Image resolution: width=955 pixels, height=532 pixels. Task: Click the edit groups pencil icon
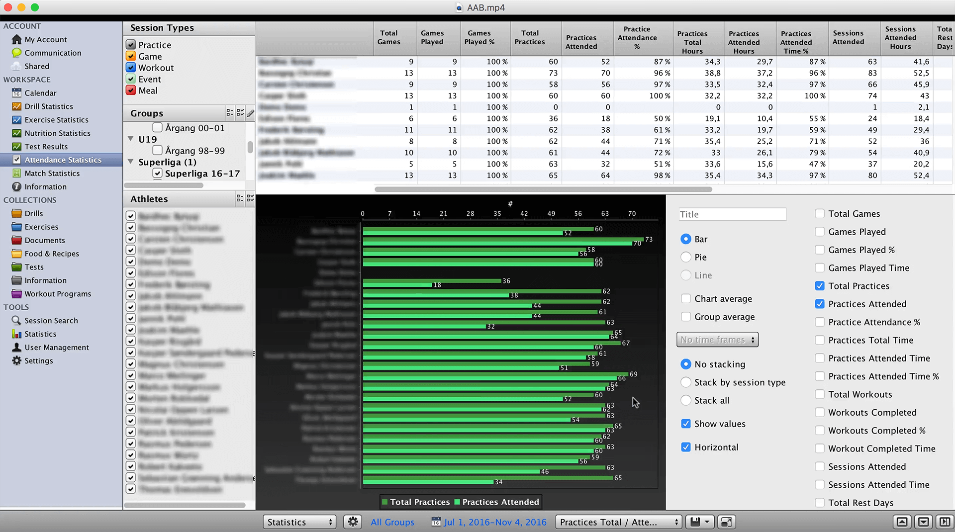pyautogui.click(x=251, y=113)
